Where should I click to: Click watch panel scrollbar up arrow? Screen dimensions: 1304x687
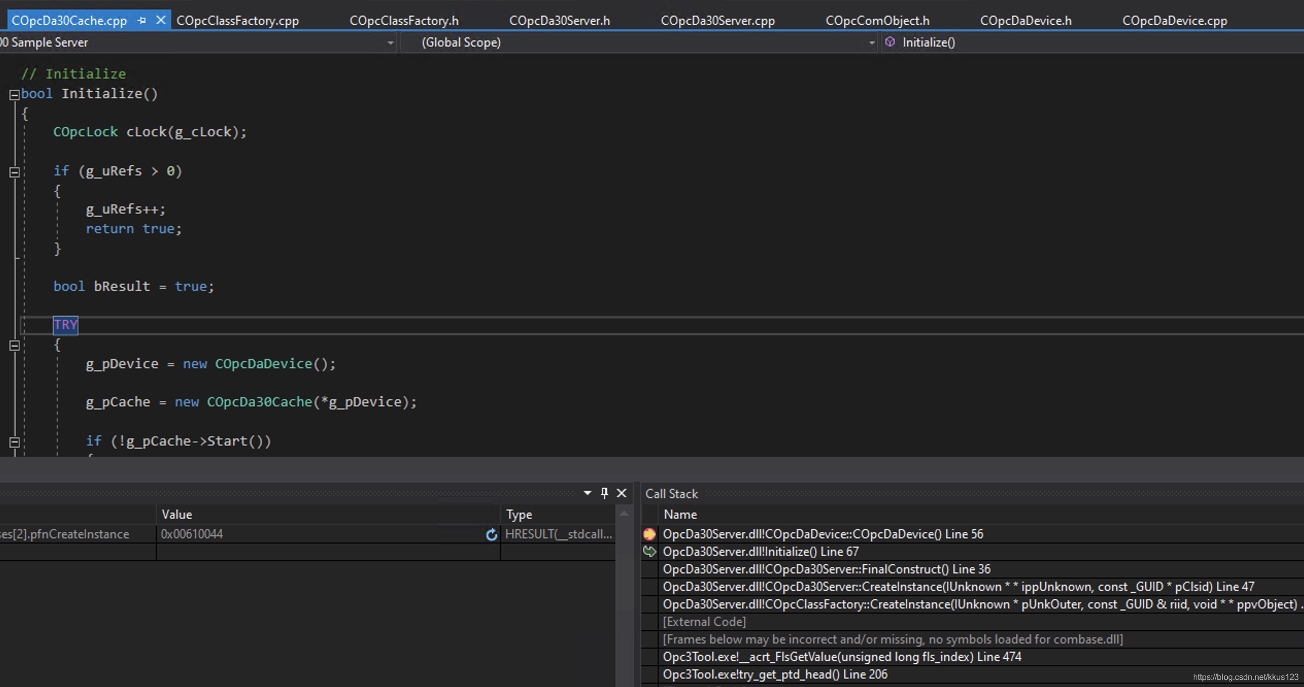click(624, 514)
